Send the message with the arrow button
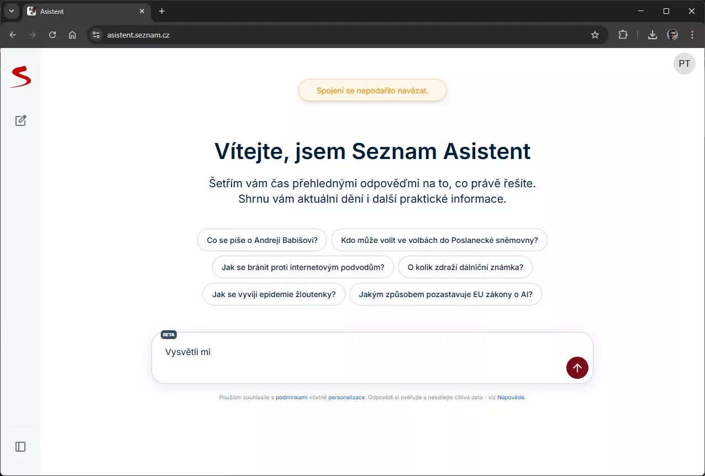This screenshot has width=705, height=476. [x=577, y=368]
